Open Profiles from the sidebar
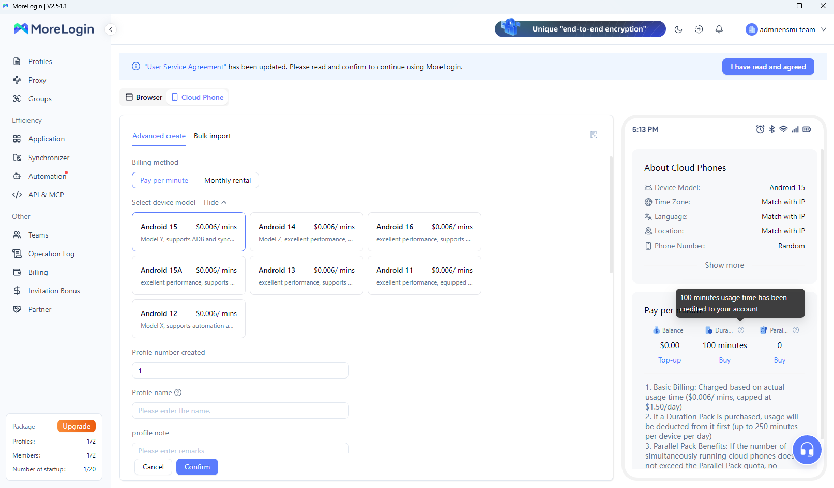The height and width of the screenshot is (488, 834). click(40, 61)
